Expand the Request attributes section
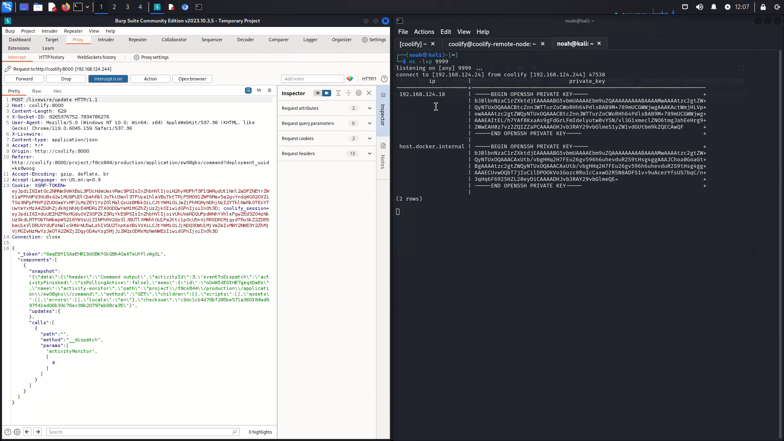This screenshot has width=784, height=441. coord(327,108)
